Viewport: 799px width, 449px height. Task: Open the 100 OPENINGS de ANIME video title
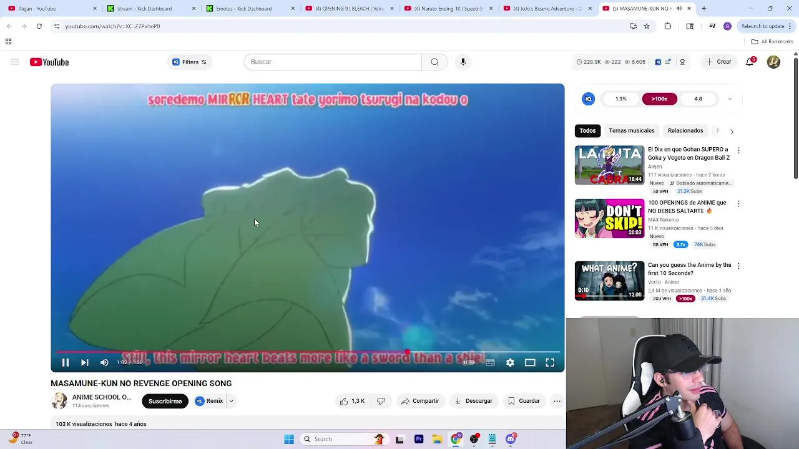pos(687,206)
